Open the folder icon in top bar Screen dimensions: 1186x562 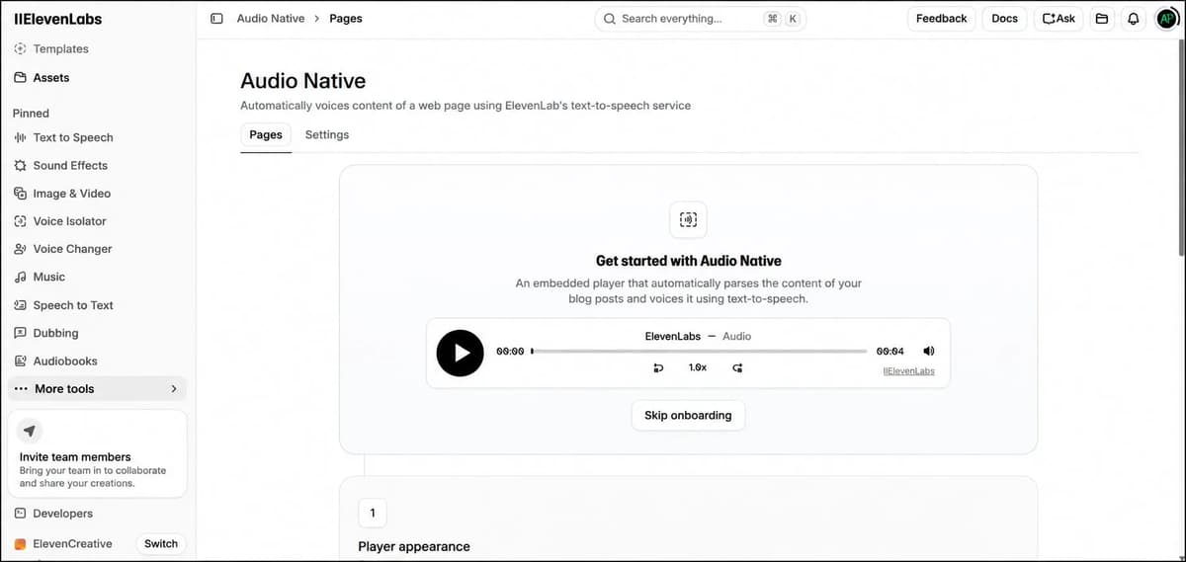1101,19
